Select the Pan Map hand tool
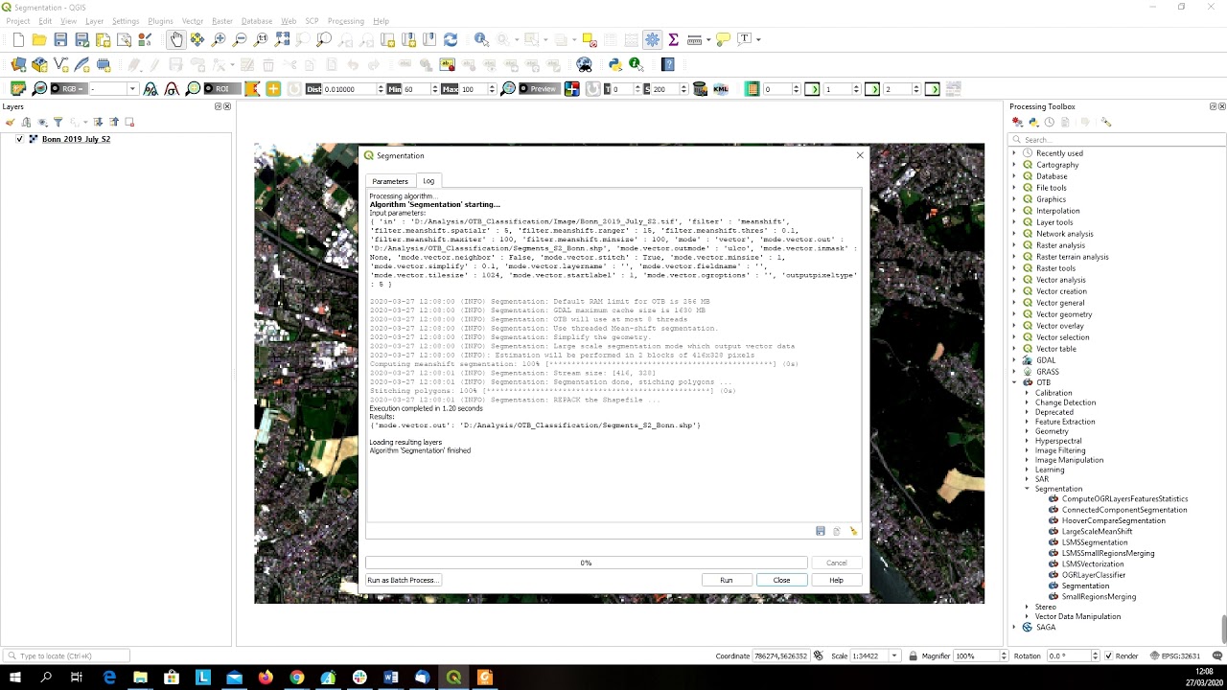 click(176, 39)
